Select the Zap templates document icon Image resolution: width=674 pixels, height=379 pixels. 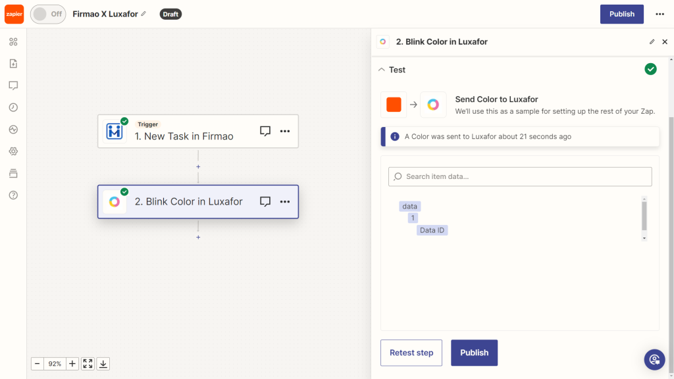point(13,63)
